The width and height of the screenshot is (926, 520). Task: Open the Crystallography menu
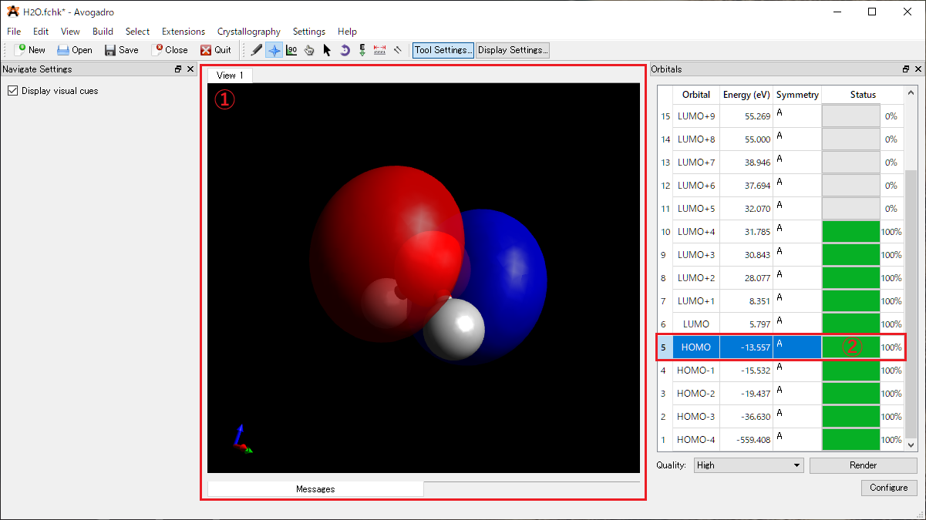tap(248, 32)
